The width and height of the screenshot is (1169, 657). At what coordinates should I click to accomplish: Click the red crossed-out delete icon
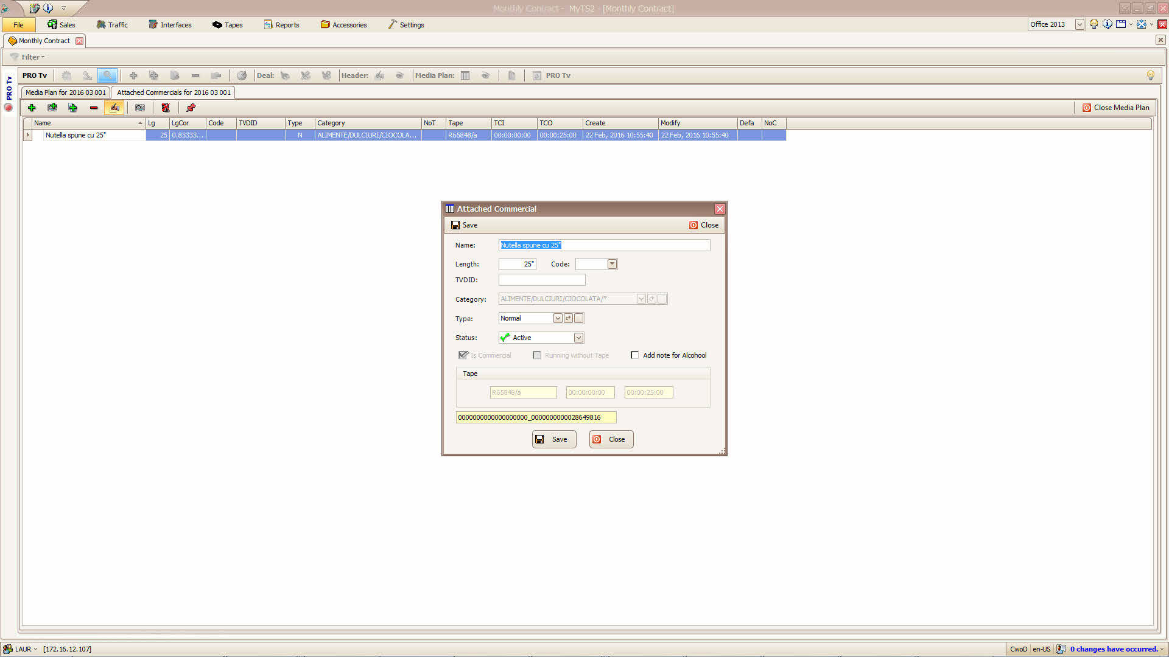[x=165, y=108]
